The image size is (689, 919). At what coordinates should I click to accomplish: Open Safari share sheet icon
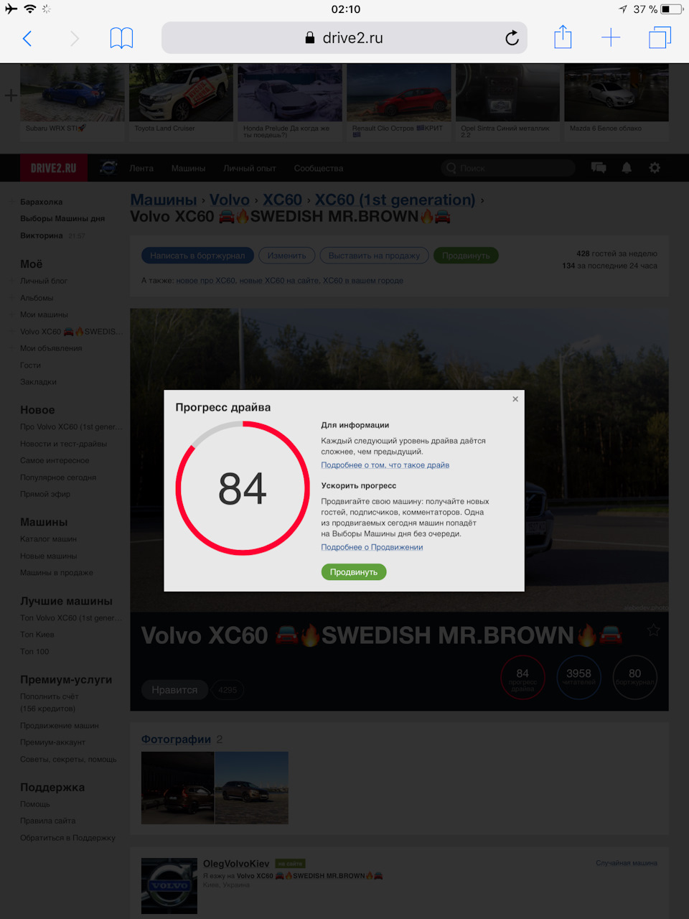tap(563, 37)
